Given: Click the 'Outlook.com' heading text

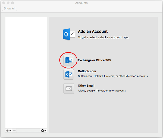Looking at the screenshot, I should pyautogui.click(x=87, y=71).
